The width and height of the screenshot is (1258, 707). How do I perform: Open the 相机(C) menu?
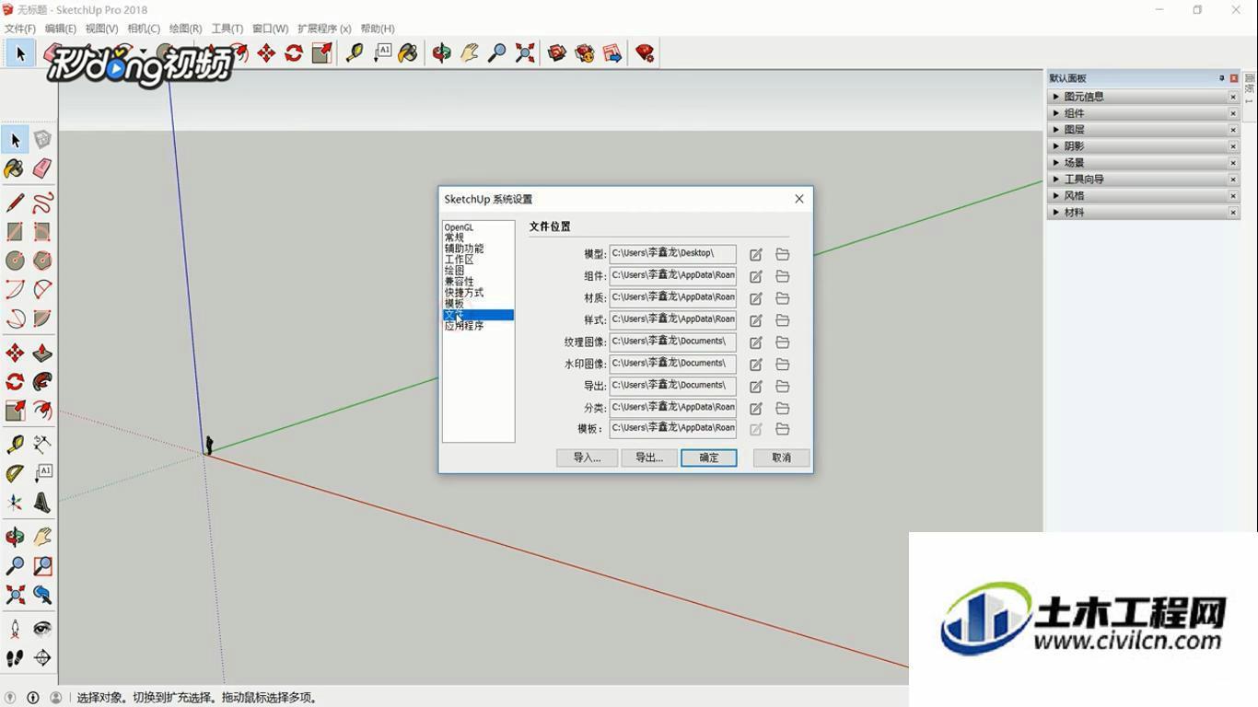(x=144, y=29)
